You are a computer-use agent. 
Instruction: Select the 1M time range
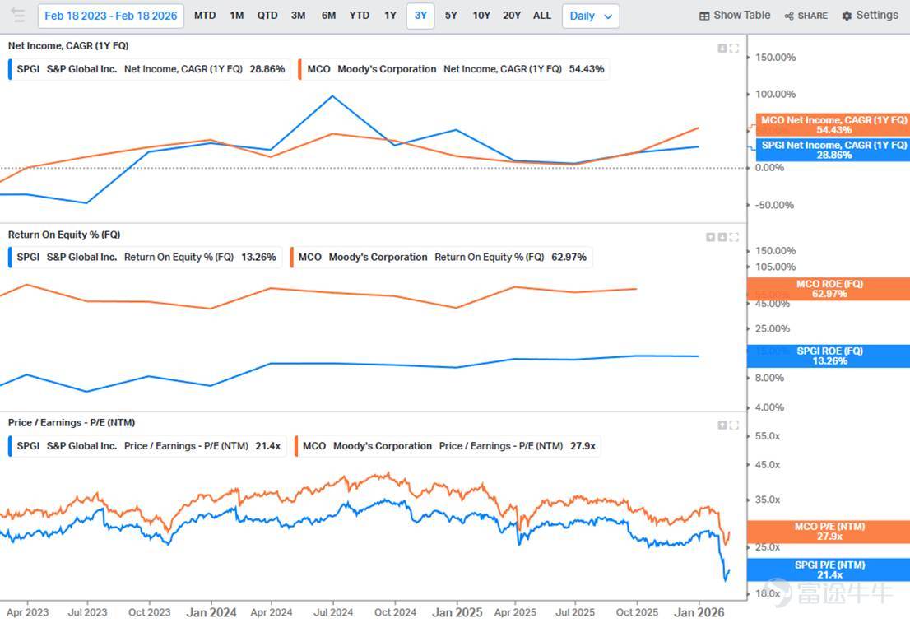(237, 16)
